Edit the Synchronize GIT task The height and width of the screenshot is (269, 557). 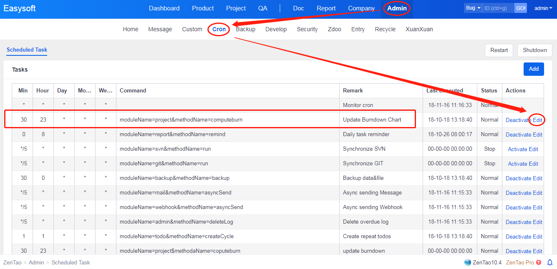[534, 164]
